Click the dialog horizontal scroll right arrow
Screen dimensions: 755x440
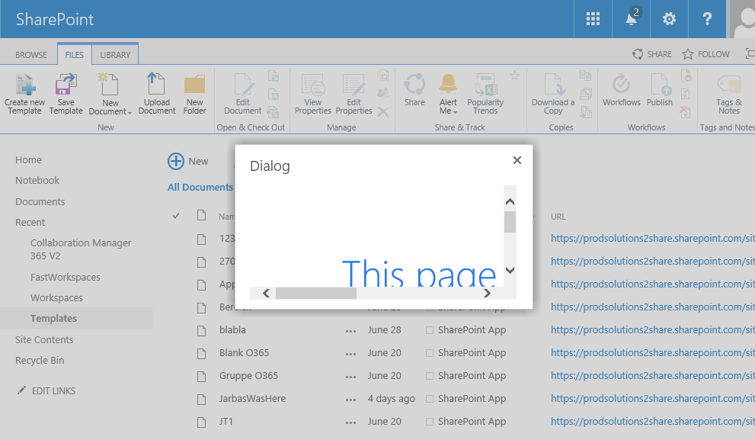pyautogui.click(x=487, y=293)
